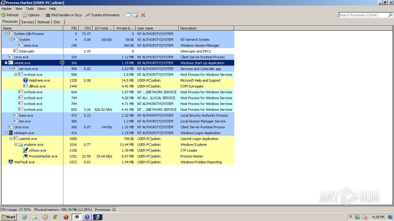
Task: Click the last taskbar application icon
Action: 98,217
